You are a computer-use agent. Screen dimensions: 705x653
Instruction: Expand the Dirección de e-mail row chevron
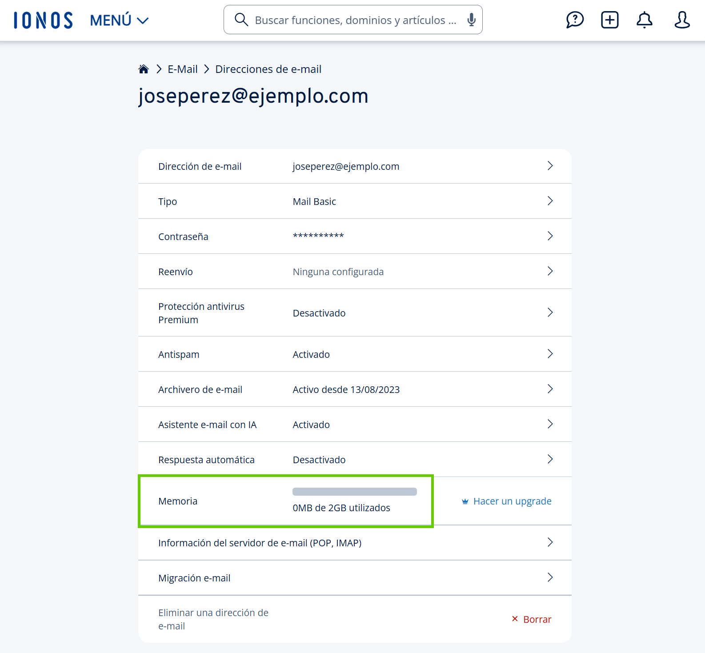pyautogui.click(x=550, y=166)
